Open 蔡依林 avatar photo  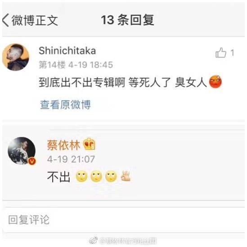(x=22, y=151)
